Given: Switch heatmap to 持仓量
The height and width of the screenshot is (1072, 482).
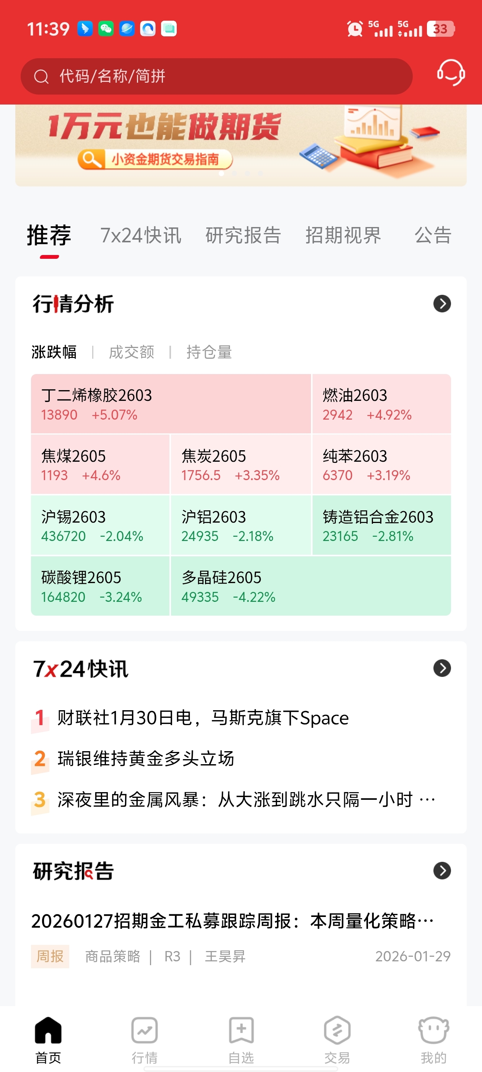Looking at the screenshot, I should [209, 352].
